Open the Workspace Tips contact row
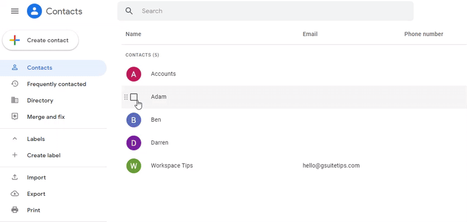This screenshot has width=467, height=222. pos(294,165)
